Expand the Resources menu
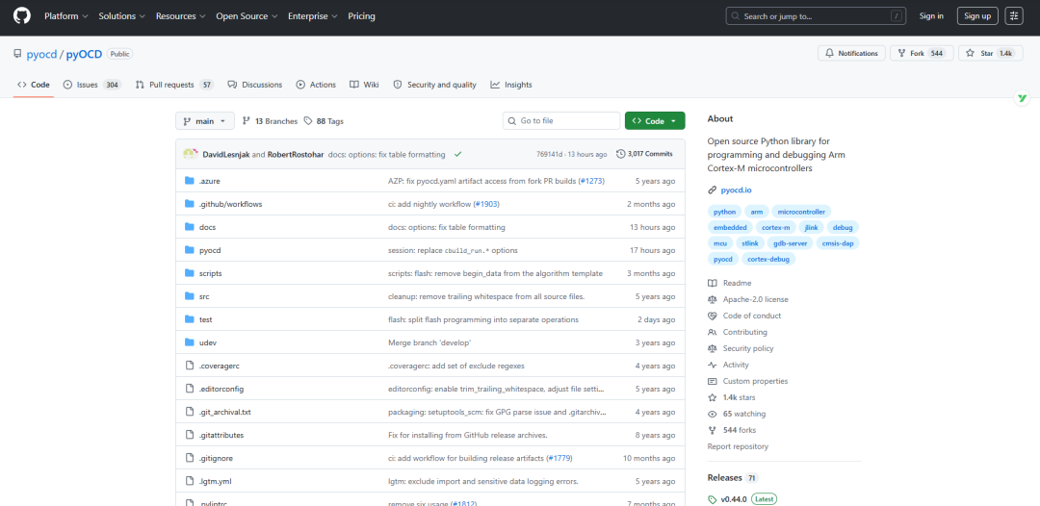 pos(180,16)
